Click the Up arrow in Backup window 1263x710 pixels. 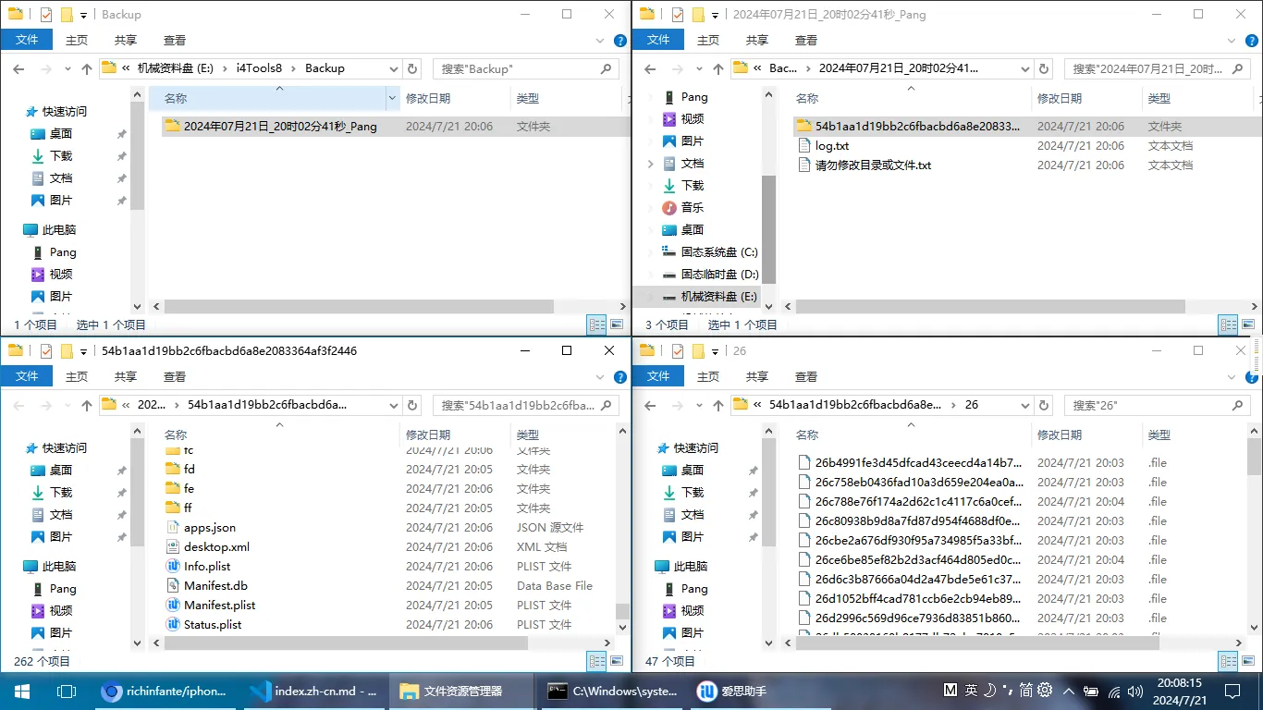87,68
